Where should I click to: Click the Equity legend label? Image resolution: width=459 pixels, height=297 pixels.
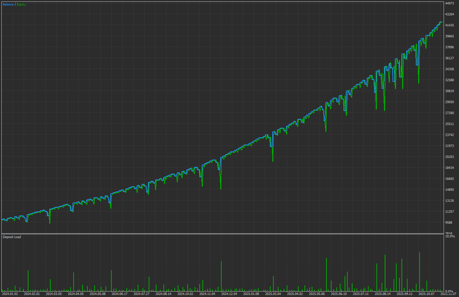click(21, 4)
